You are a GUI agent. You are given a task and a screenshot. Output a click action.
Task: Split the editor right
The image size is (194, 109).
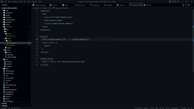coord(189,5)
